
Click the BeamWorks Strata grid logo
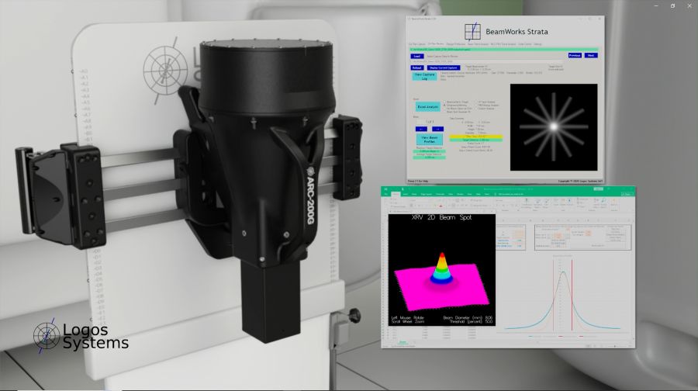472,32
